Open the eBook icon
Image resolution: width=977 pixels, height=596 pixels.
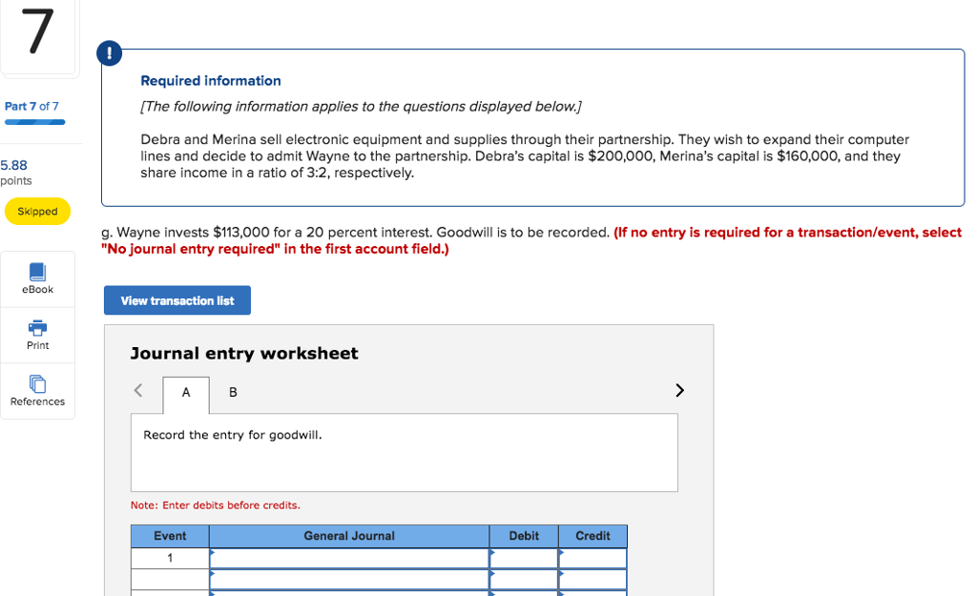coord(37,272)
